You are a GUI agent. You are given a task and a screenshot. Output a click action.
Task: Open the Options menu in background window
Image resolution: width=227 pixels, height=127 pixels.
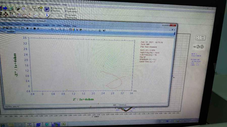(x=19, y=3)
